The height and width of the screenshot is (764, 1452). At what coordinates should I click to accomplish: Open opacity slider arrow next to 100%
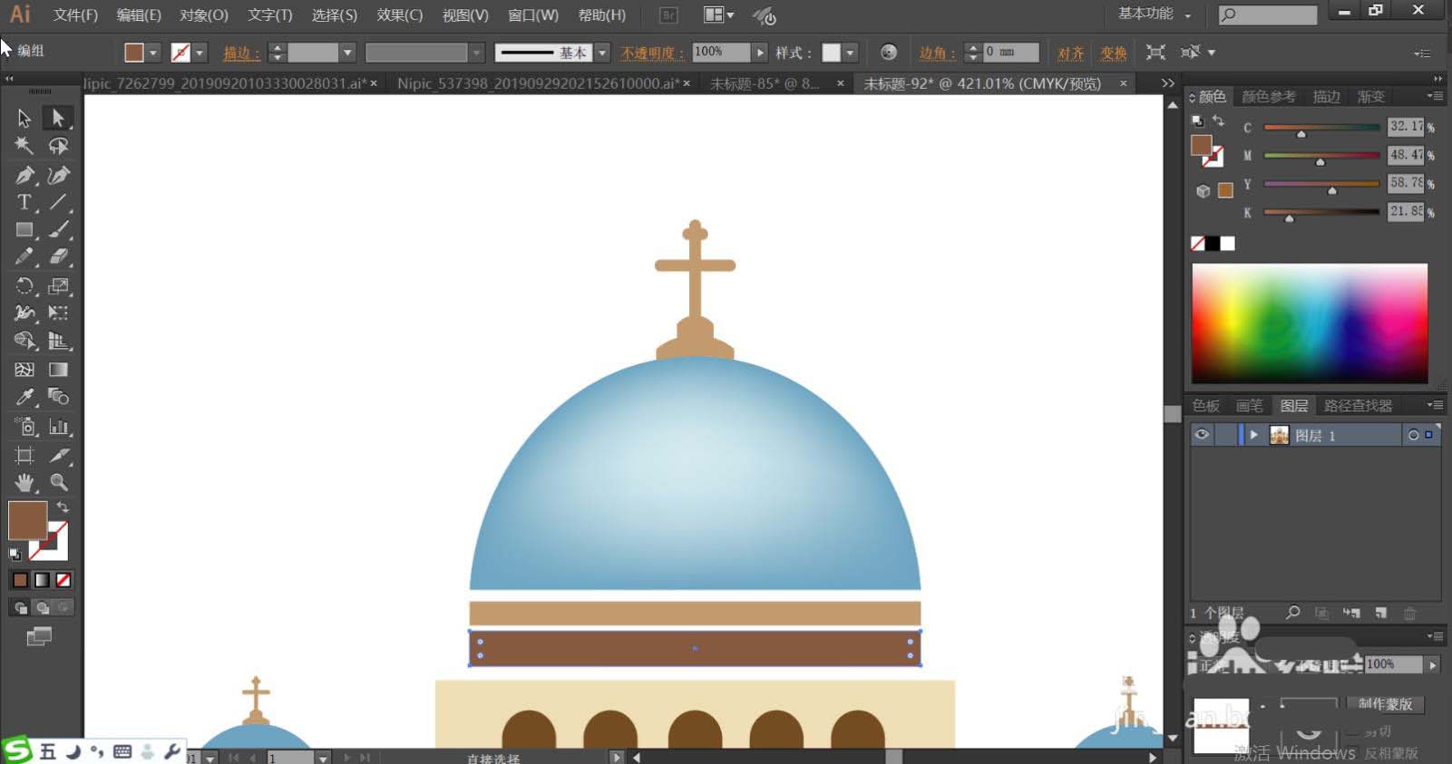coord(760,53)
